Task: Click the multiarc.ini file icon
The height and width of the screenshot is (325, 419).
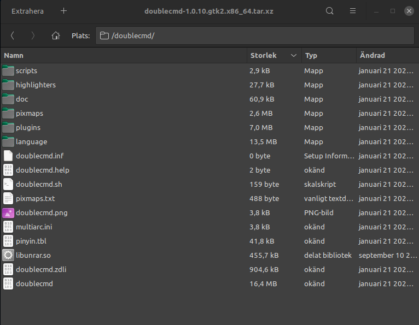Action: tap(8, 227)
